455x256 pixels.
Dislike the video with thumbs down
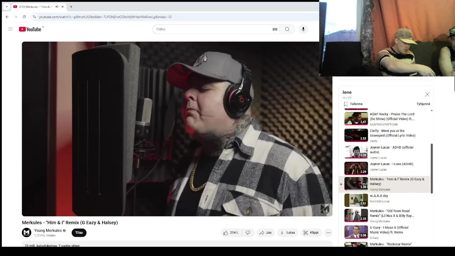click(248, 233)
